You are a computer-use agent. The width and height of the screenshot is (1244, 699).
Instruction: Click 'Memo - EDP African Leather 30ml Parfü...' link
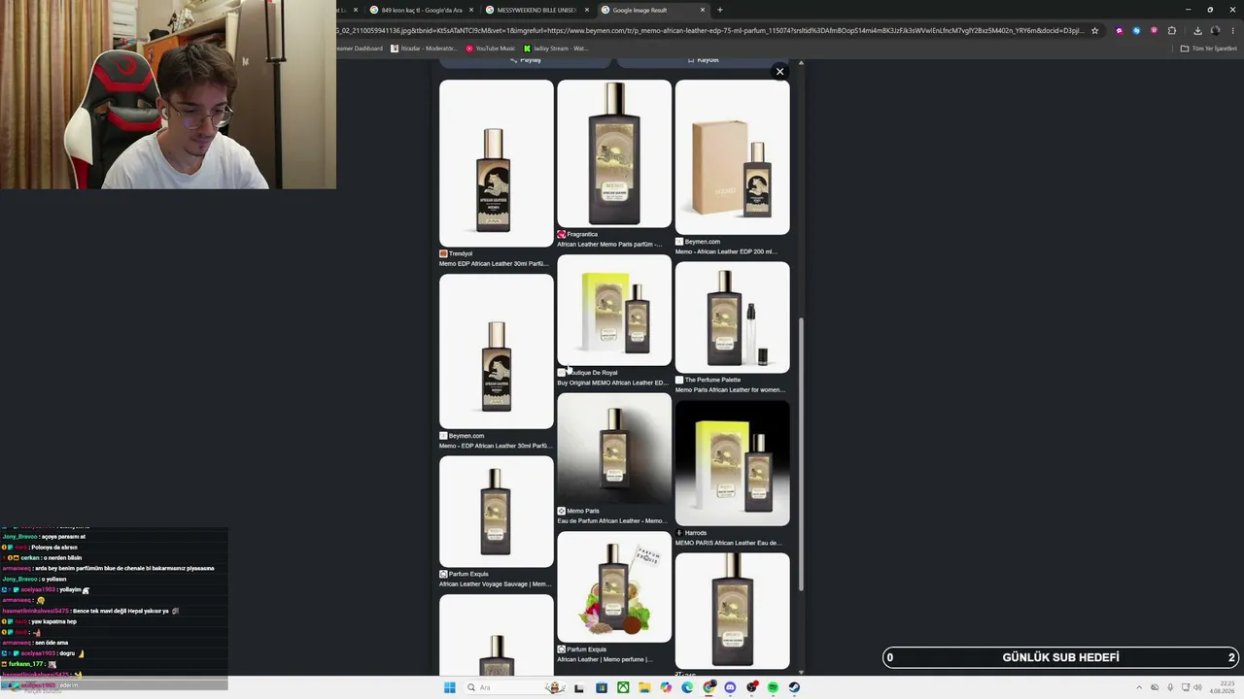(494, 446)
